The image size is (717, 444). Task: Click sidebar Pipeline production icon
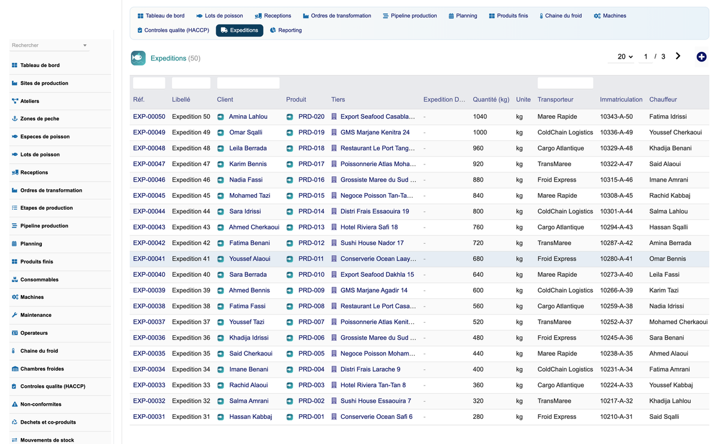click(15, 226)
